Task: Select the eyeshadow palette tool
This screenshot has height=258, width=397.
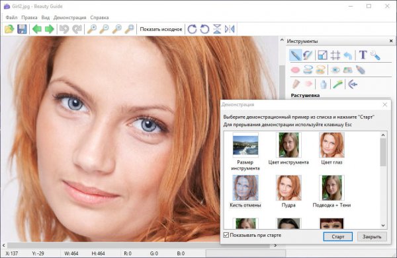Action: pos(348,70)
